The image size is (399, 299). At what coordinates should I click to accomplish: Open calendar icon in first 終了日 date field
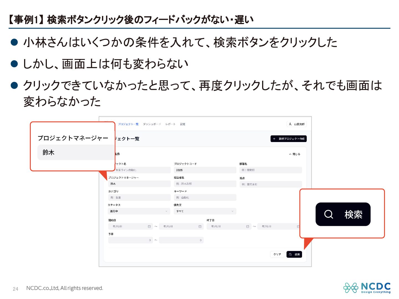pos(247,226)
